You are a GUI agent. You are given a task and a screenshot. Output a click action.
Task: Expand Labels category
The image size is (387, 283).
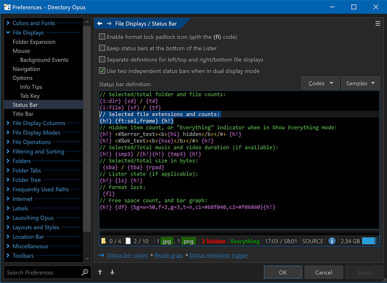coord(8,208)
